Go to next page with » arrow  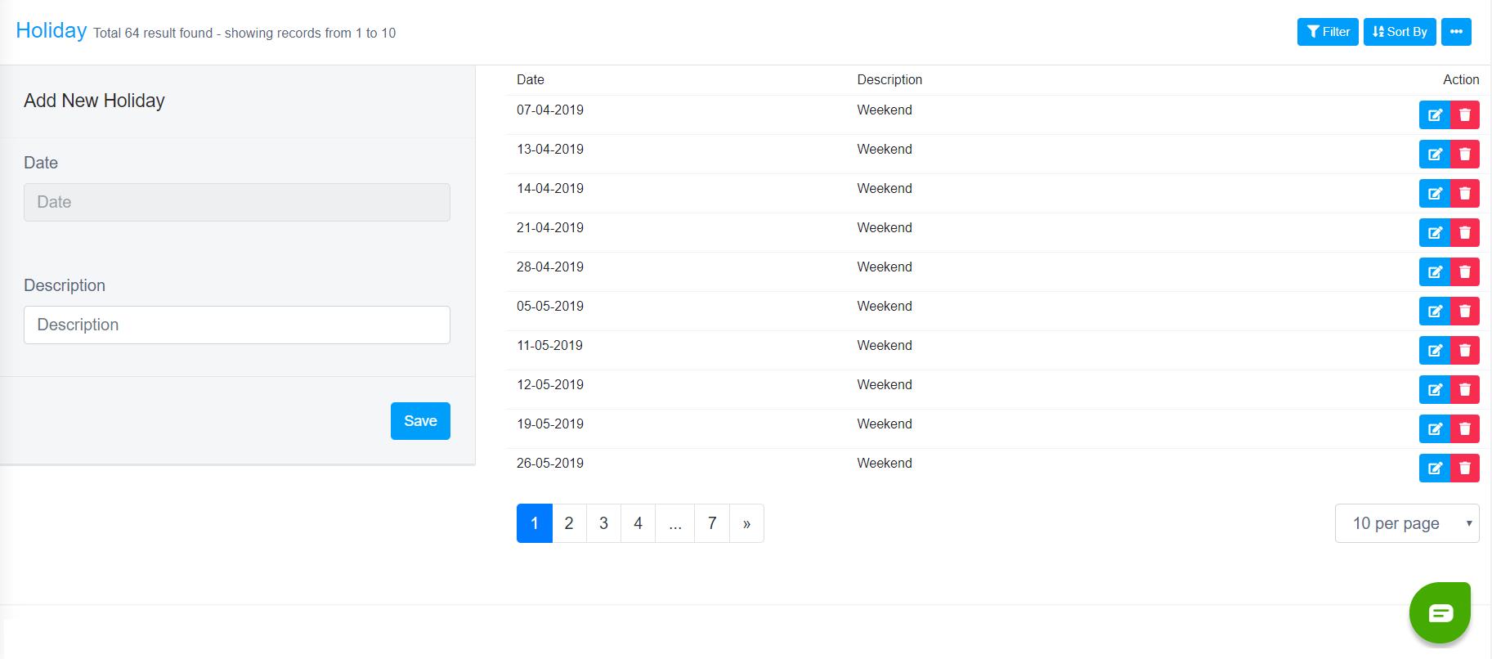pos(746,523)
